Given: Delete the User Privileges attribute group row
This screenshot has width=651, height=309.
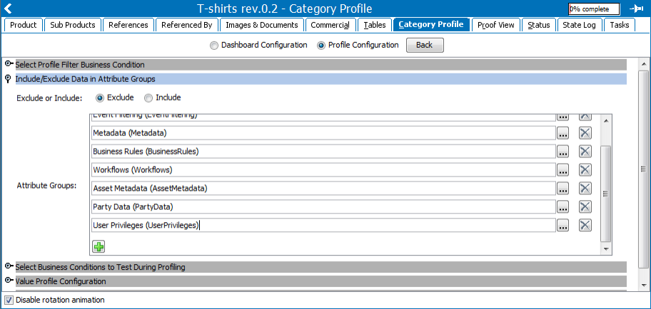Looking at the screenshot, I should coord(585,225).
